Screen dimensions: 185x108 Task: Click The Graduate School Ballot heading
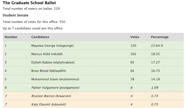coord(29,3)
